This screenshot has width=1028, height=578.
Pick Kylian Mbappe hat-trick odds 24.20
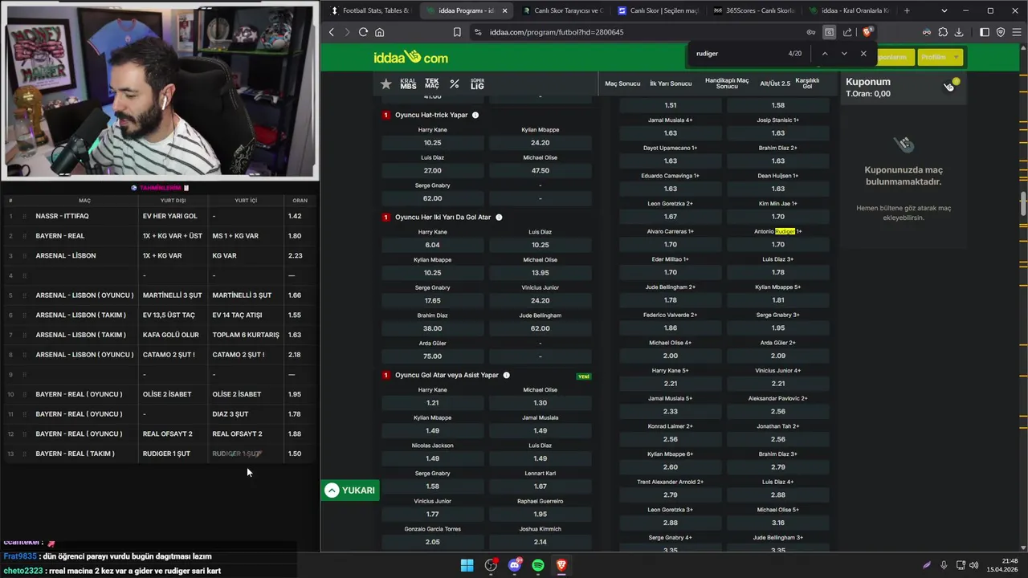pyautogui.click(x=541, y=143)
